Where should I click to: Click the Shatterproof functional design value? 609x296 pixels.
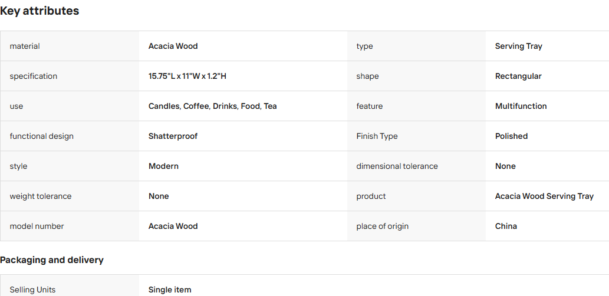tap(173, 137)
